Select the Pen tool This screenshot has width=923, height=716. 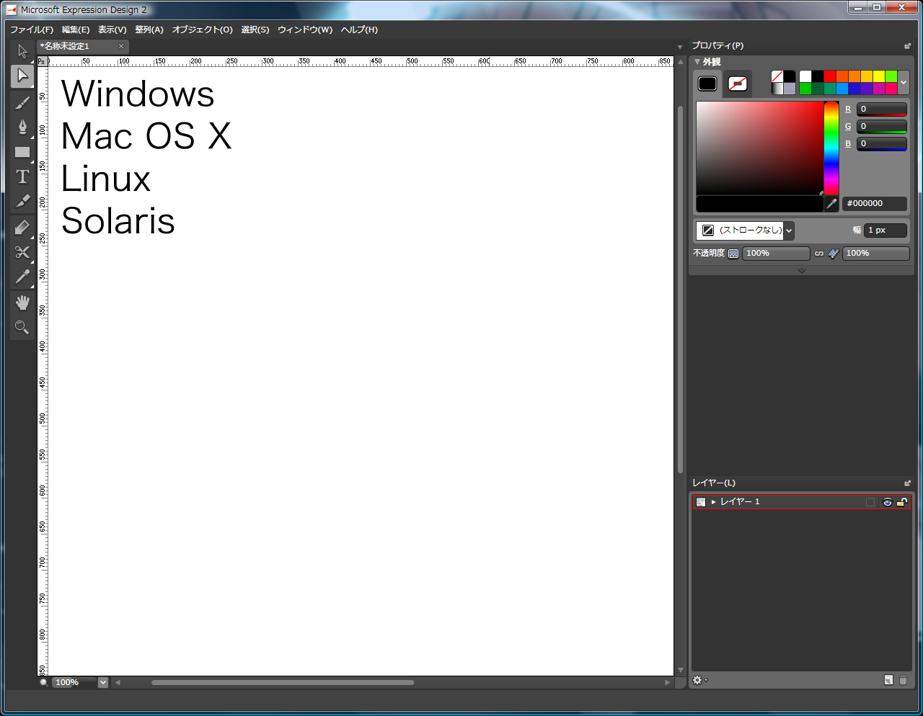click(x=22, y=127)
